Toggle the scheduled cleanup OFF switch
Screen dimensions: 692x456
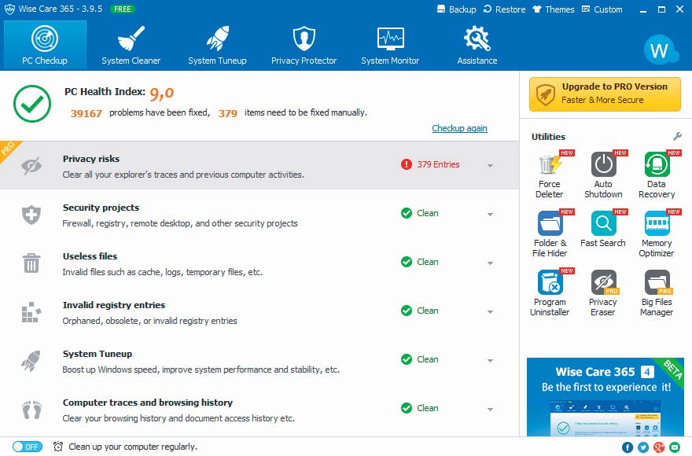pos(28,447)
